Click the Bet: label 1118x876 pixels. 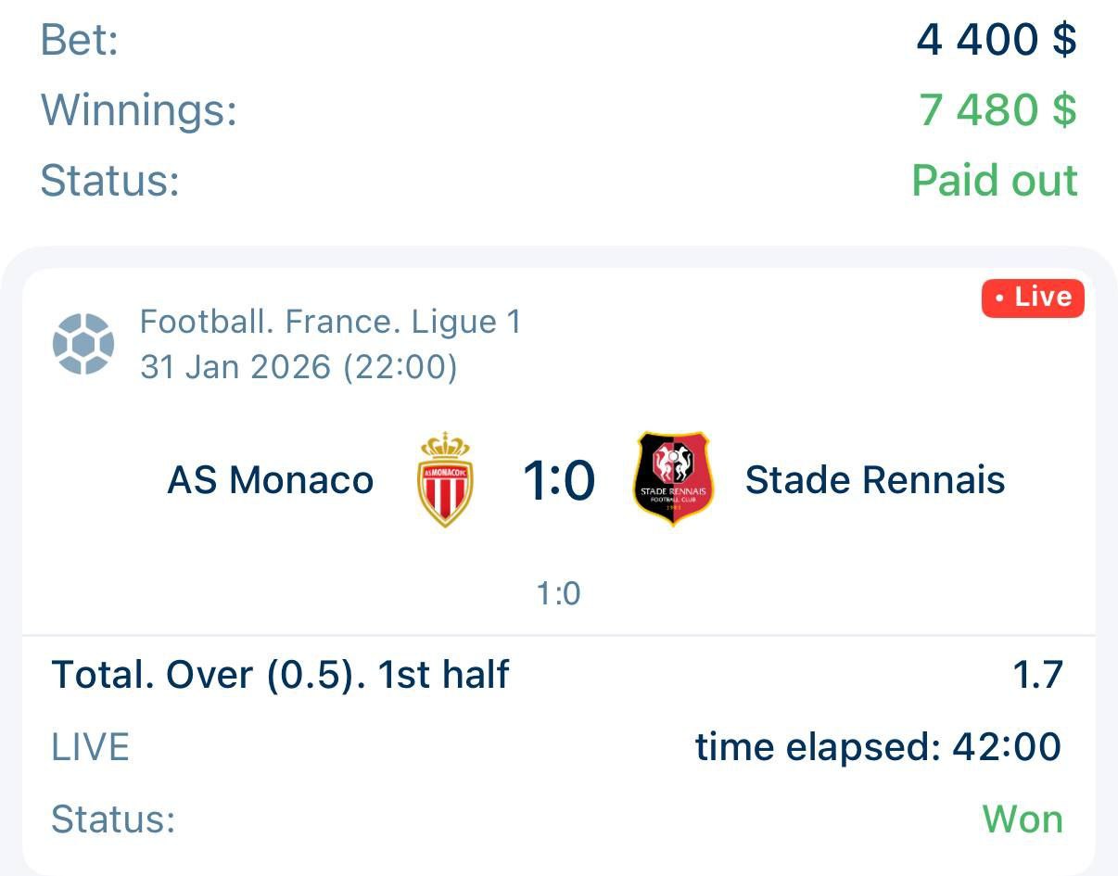80,40
